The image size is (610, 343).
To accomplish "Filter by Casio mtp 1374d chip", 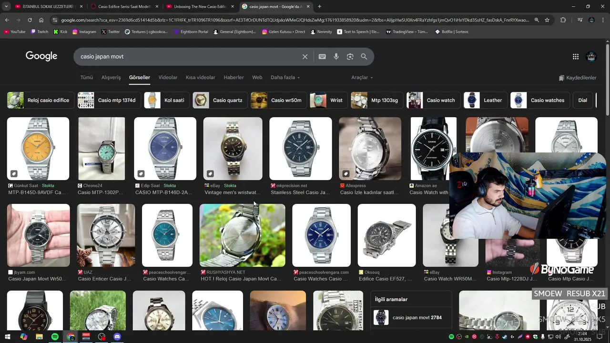I will coord(109,101).
